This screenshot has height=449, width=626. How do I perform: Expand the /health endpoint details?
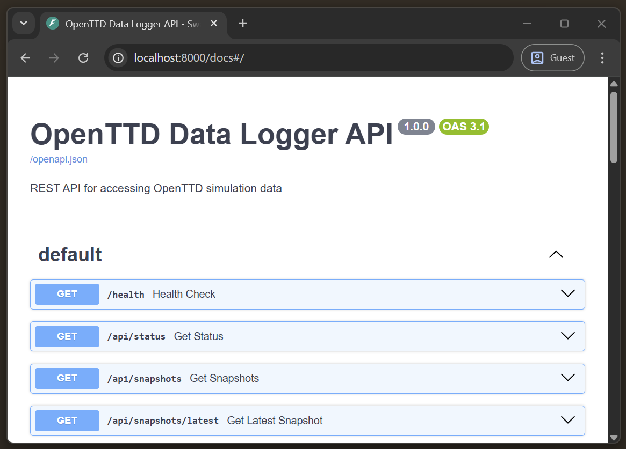click(567, 293)
